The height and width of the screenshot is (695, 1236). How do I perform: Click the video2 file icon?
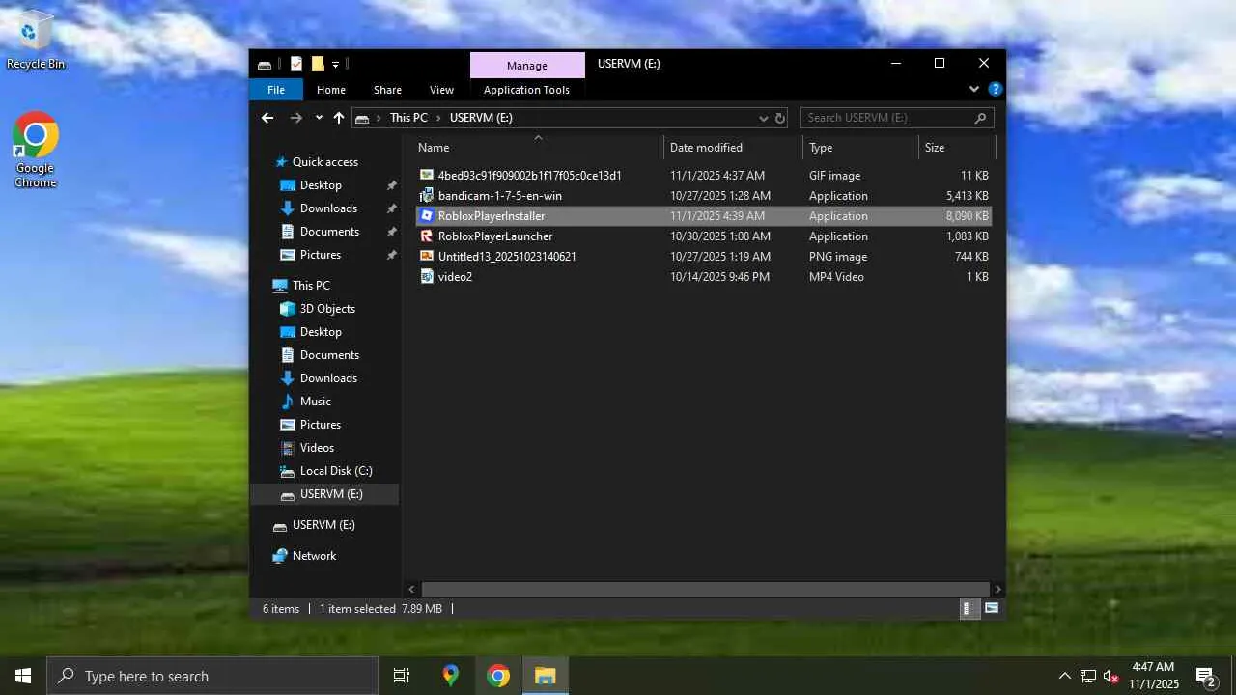point(427,277)
